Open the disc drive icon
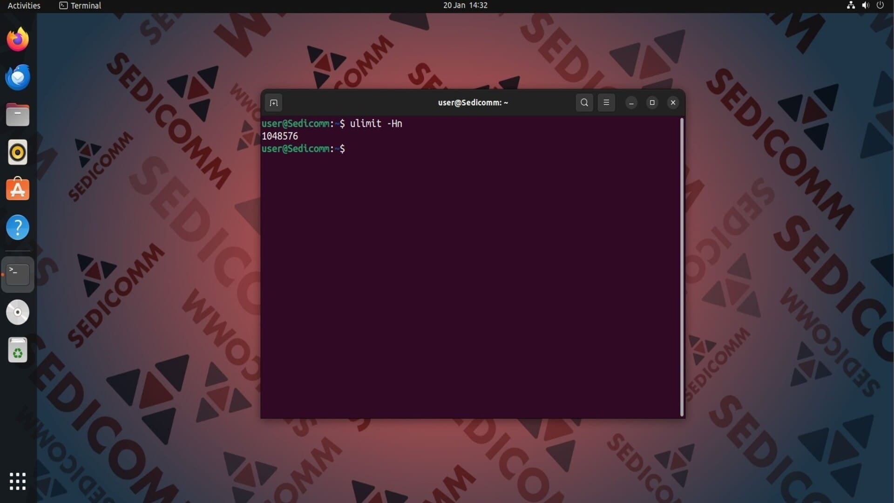Screen dimensions: 894x503 point(18,312)
